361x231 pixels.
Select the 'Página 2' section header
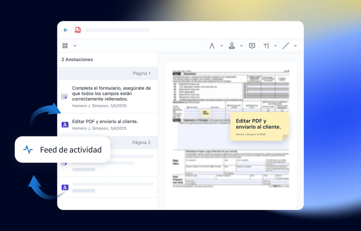(141, 142)
